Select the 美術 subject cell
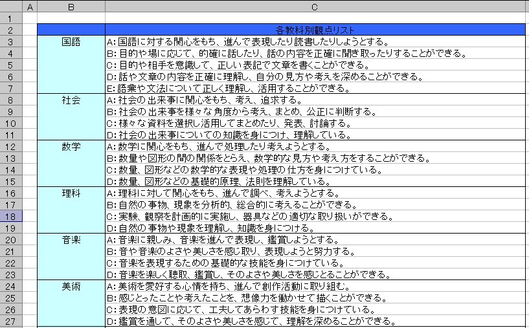 (x=71, y=286)
